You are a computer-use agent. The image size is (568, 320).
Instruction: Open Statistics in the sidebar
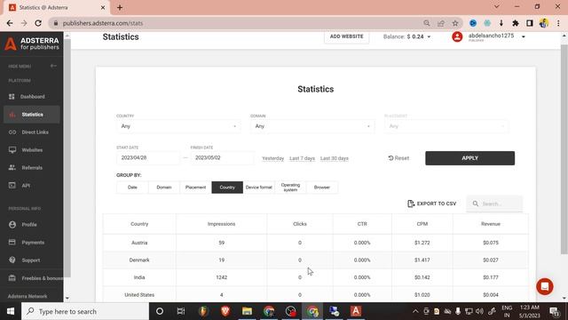[x=32, y=115]
